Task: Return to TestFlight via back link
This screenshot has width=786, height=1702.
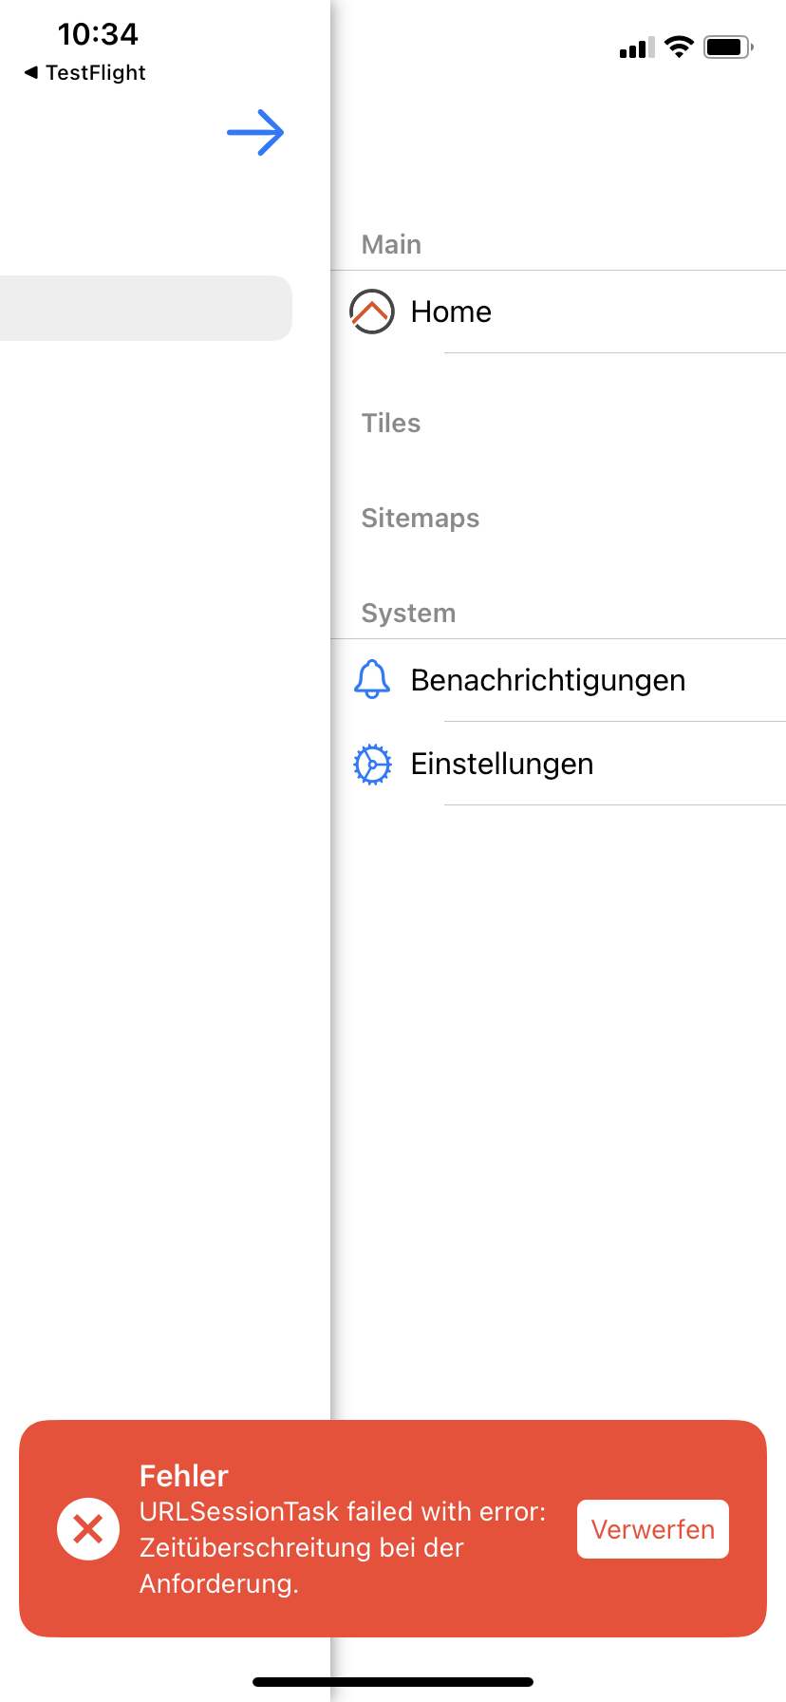Action: click(85, 73)
